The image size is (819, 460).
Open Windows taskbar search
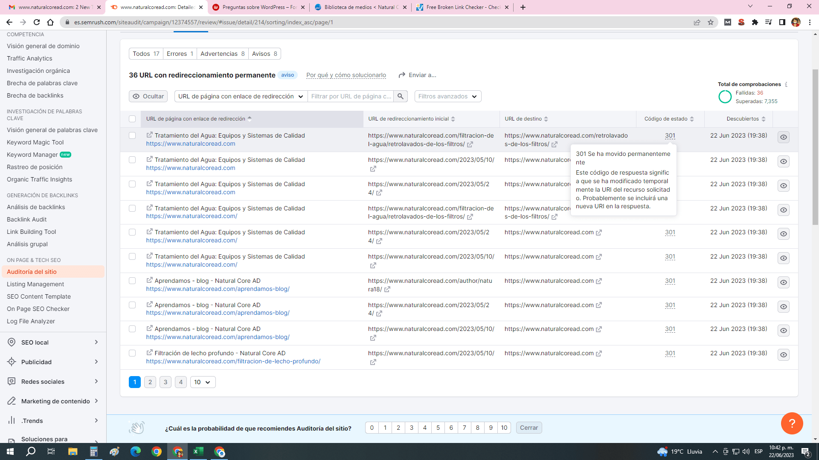(x=31, y=451)
